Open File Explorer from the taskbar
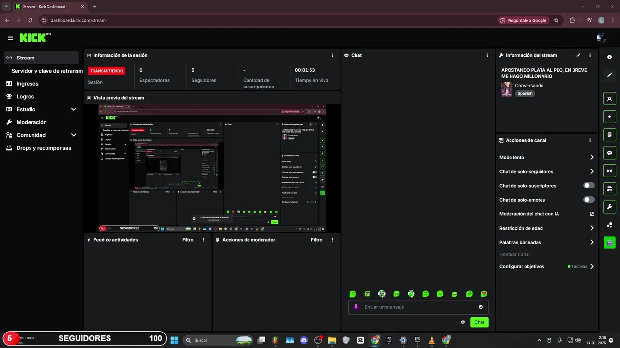 coord(332,340)
